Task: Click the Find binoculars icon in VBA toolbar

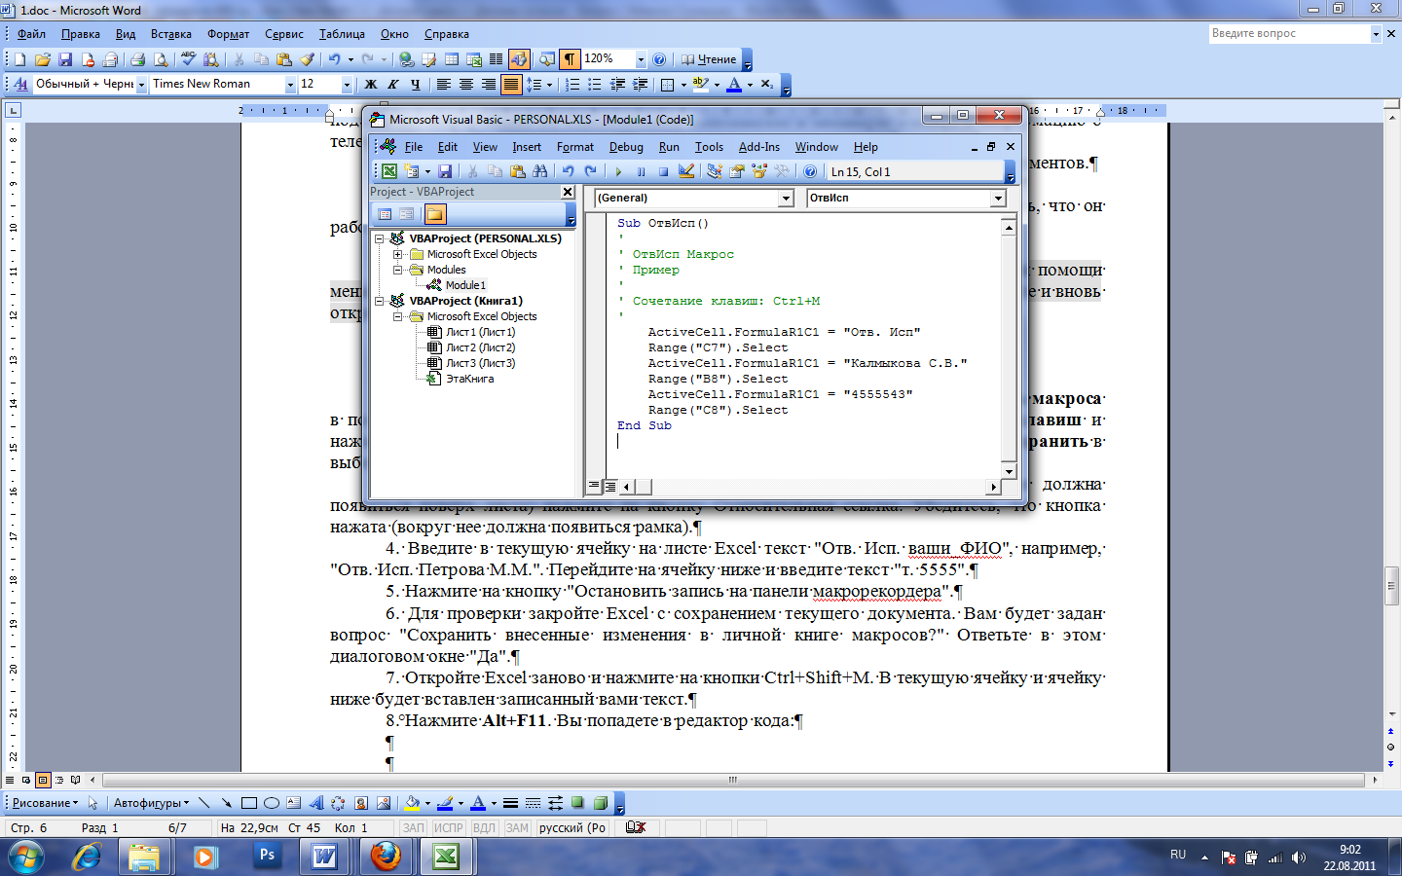Action: point(540,171)
